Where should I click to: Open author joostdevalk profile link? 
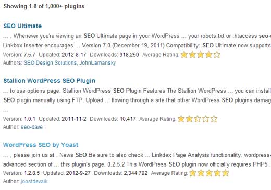click(34, 182)
